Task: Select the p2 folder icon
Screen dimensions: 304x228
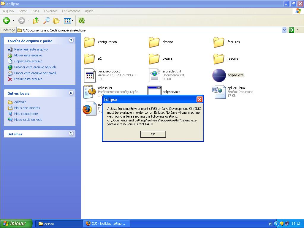Action: click(89, 59)
